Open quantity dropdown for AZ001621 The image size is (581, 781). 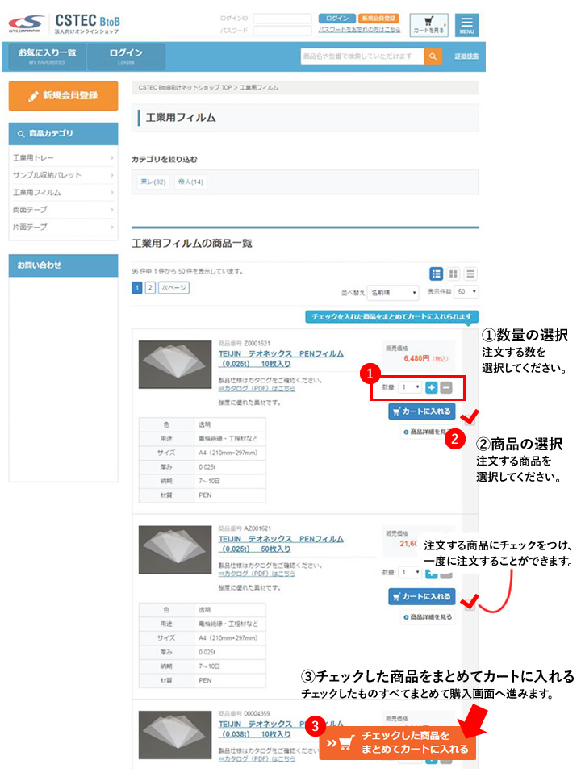[x=411, y=572]
